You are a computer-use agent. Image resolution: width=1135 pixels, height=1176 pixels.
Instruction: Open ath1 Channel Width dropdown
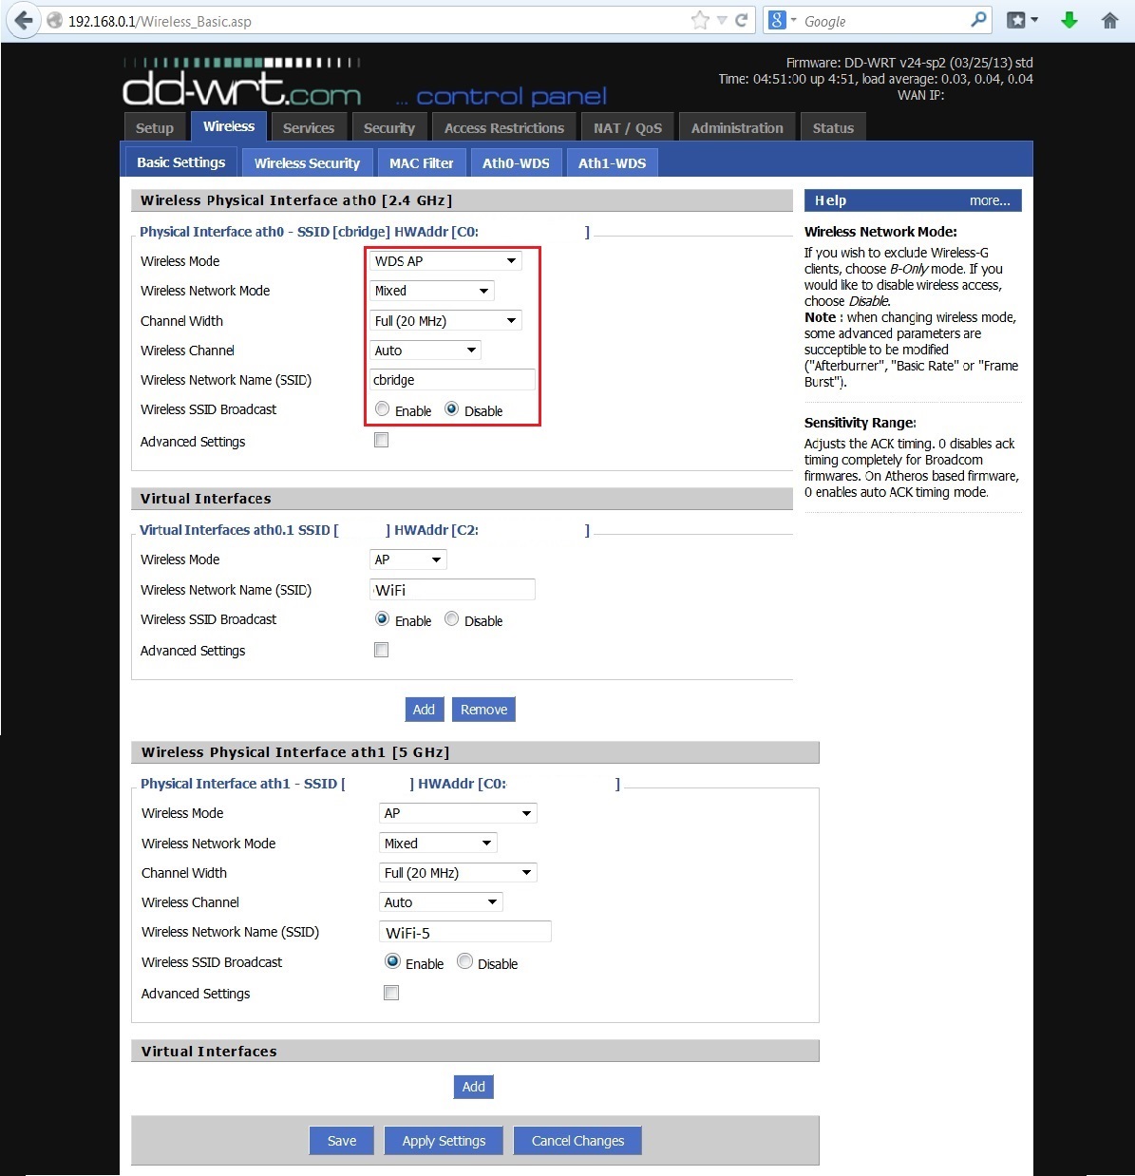(458, 873)
